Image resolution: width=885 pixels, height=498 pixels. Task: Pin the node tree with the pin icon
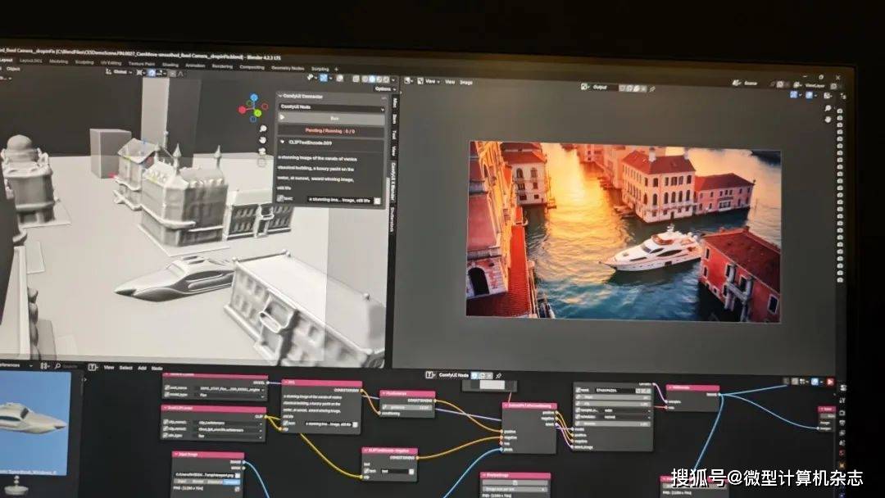point(498,376)
